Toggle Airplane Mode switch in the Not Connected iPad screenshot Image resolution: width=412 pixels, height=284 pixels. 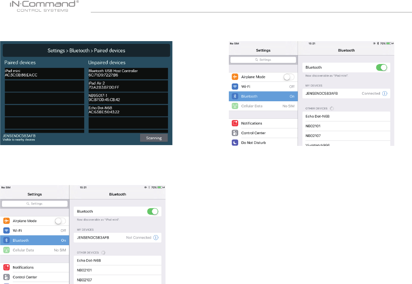[x=60, y=221]
